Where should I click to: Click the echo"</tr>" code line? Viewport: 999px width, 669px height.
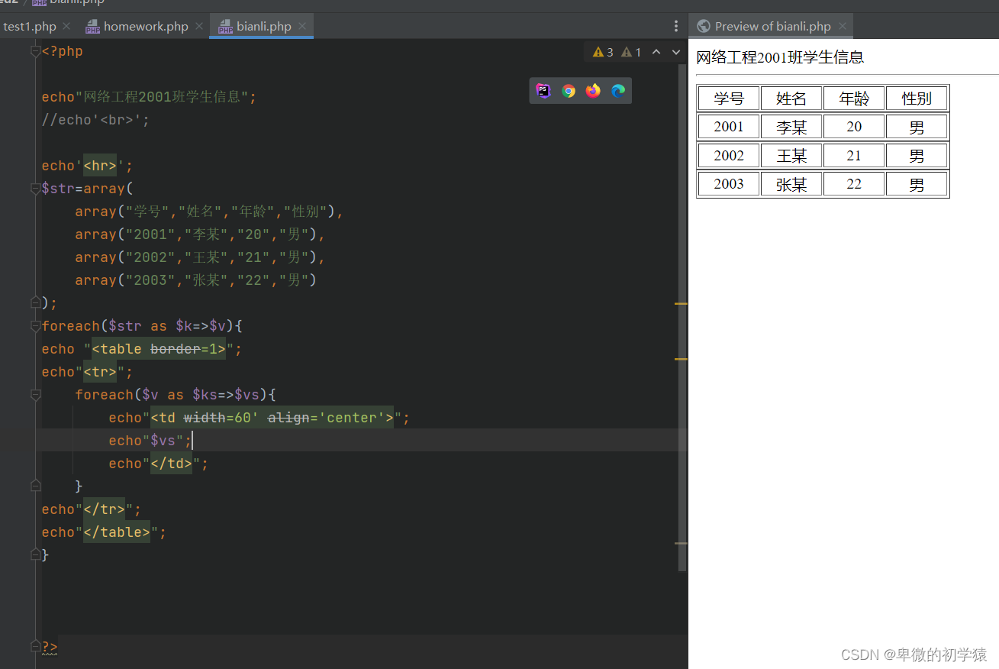[92, 509]
